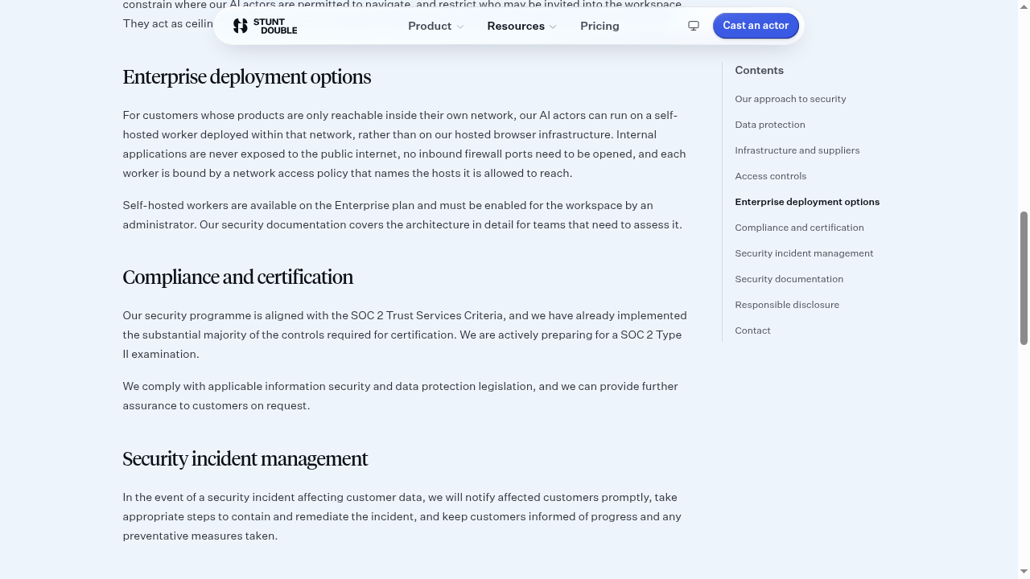This screenshot has height=579, width=1030.
Task: Click the paragraph starting "In the event of a security incident"
Action: click(x=405, y=516)
